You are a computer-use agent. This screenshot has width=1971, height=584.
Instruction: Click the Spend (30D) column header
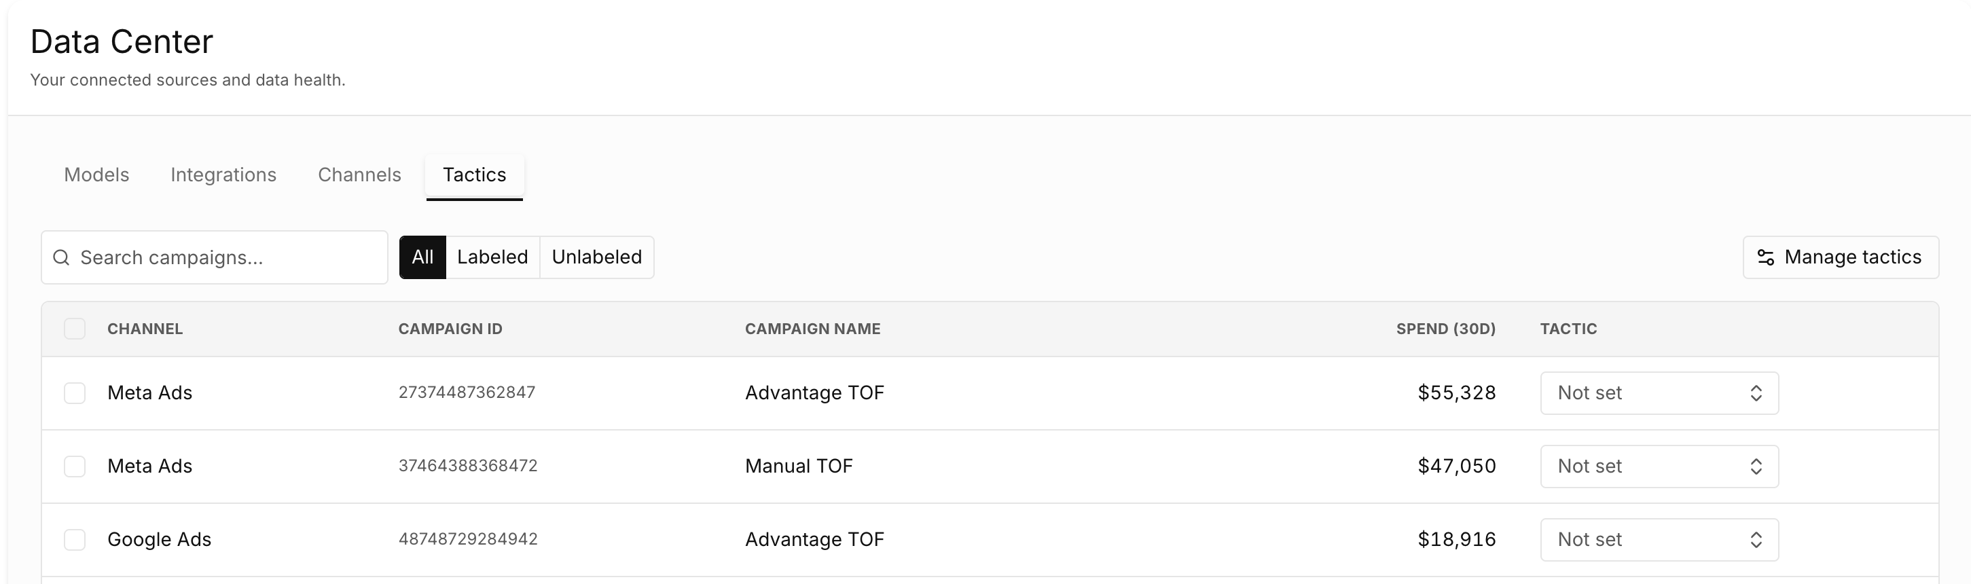(1445, 329)
